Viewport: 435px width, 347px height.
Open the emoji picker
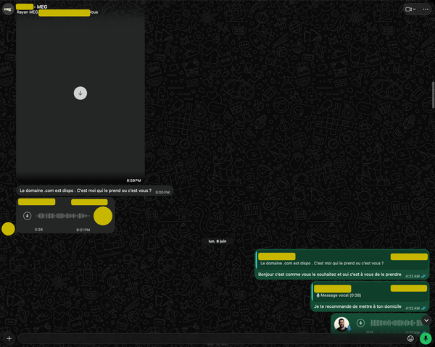410,338
